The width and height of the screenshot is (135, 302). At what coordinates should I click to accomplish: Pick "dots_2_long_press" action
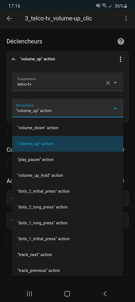pos(68,207)
